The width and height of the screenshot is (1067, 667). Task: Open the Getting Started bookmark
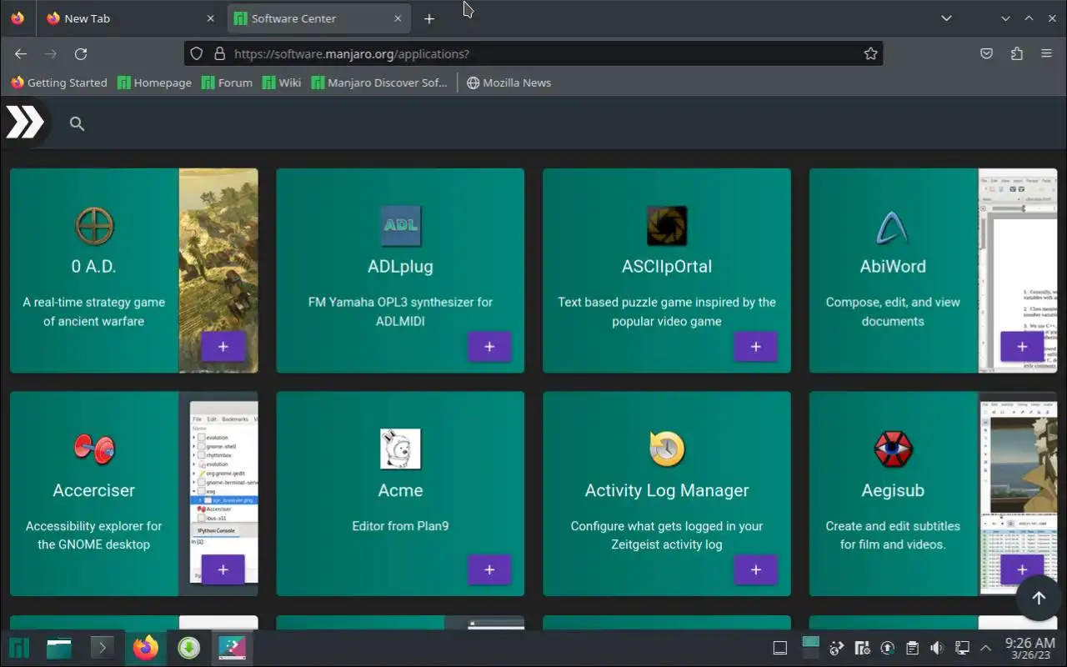(x=59, y=83)
